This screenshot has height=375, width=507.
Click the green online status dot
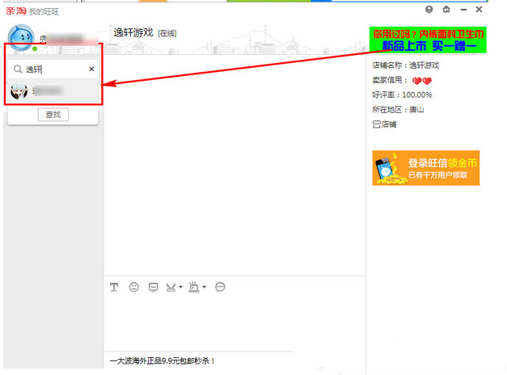[35, 48]
